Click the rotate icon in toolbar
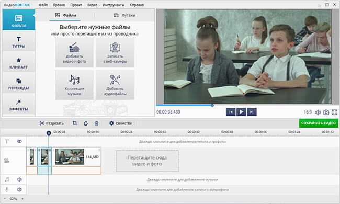The width and height of the screenshot is (340, 204). (86, 123)
